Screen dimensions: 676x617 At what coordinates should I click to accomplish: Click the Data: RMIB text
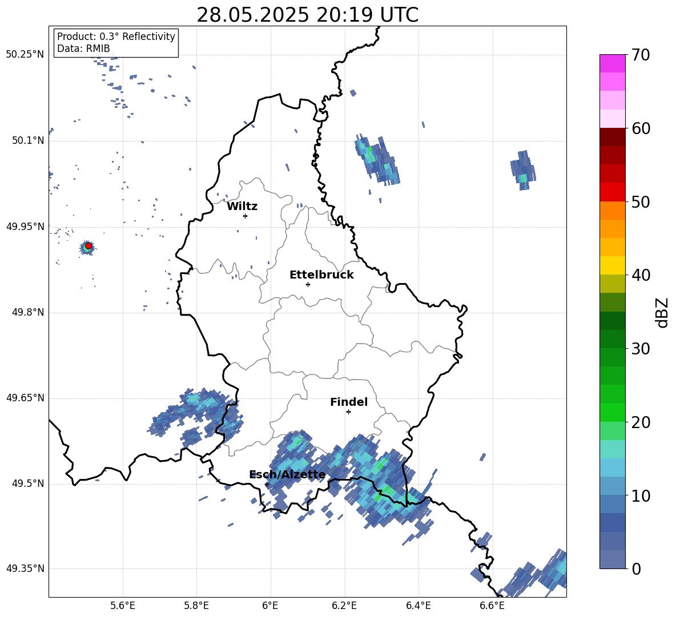(x=83, y=49)
